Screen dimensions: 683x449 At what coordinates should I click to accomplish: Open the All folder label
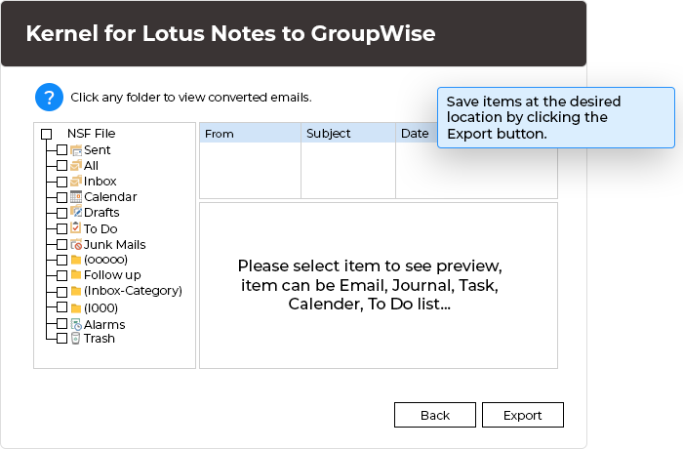91,166
